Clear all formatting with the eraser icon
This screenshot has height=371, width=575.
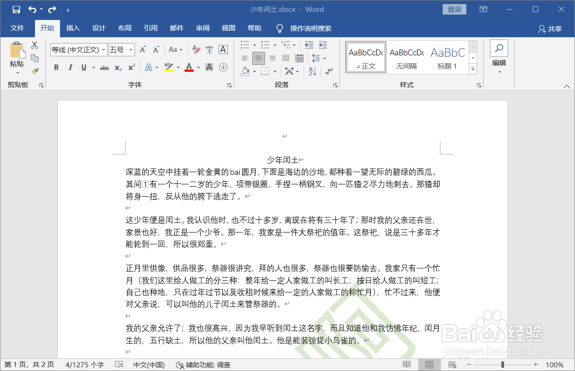[x=196, y=49]
